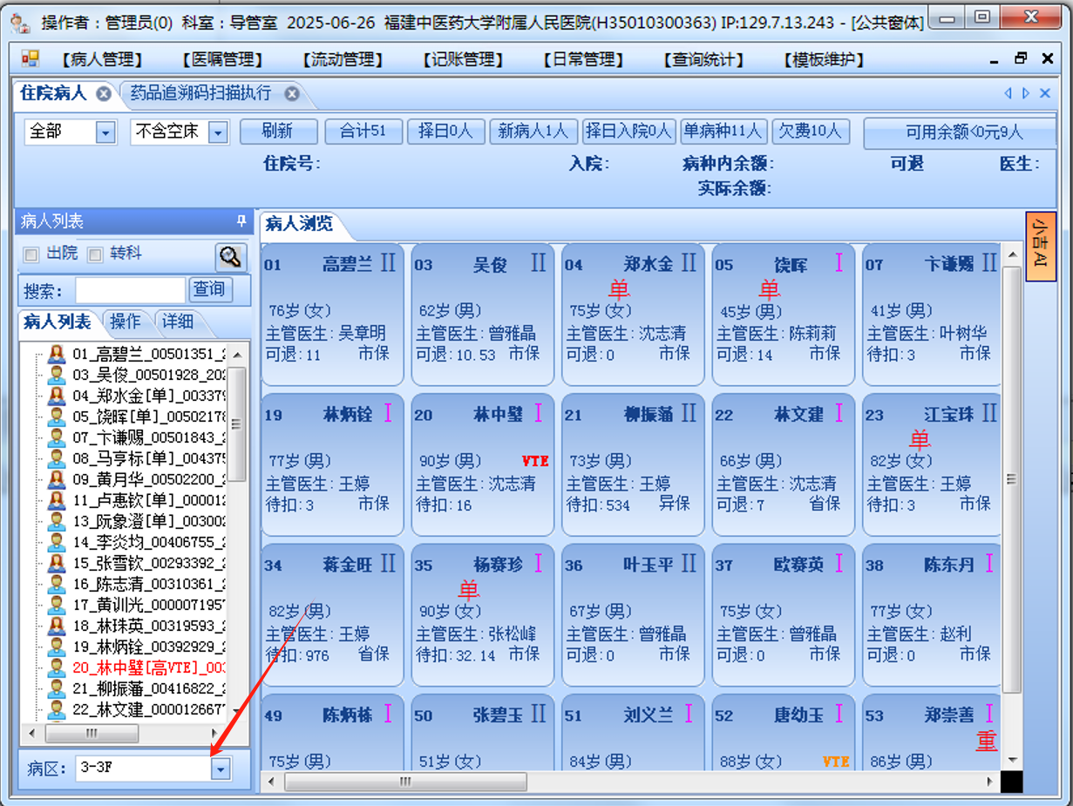
Task: Click the patient icon for 07_卞谦赐
Action: click(58, 437)
